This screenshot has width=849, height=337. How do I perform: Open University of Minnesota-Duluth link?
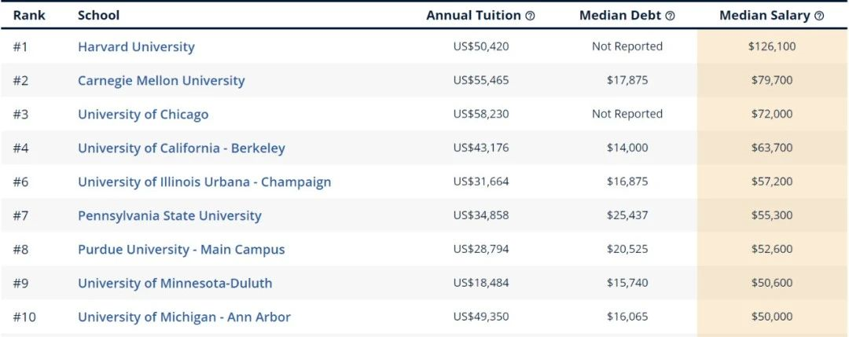pyautogui.click(x=175, y=284)
